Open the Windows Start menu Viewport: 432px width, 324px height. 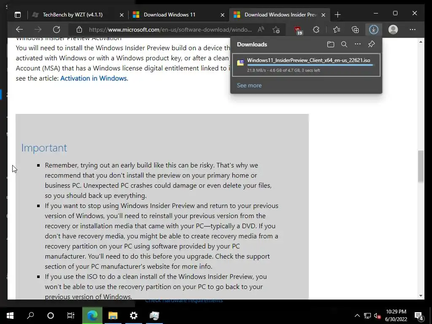coord(10,316)
